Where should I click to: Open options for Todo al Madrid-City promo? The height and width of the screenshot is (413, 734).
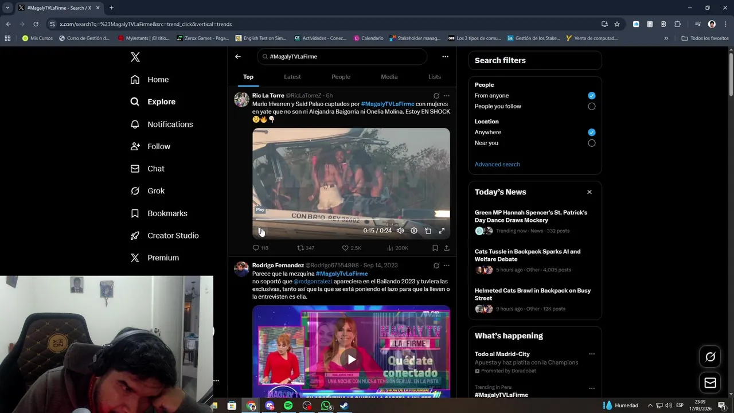(x=592, y=354)
